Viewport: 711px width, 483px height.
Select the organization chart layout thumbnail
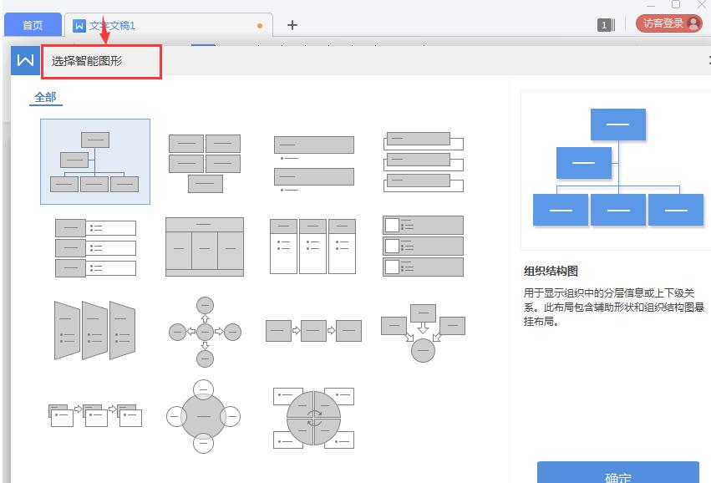coord(94,161)
